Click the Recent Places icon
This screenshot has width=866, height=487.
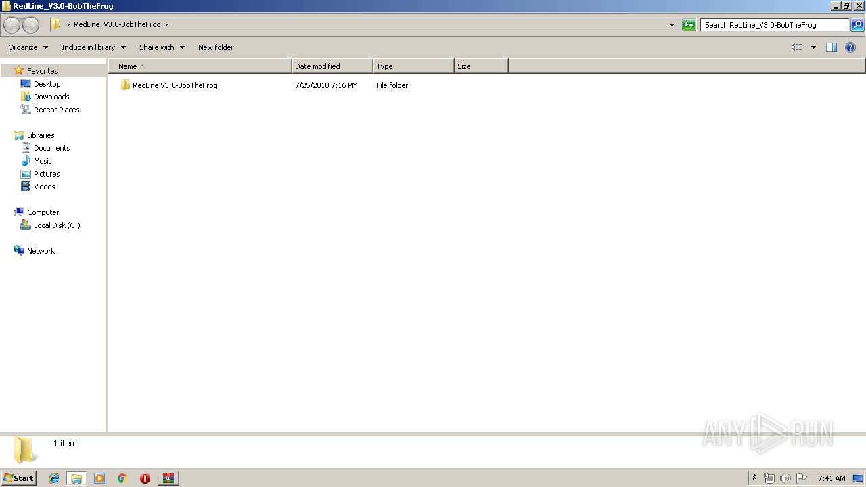pos(26,110)
